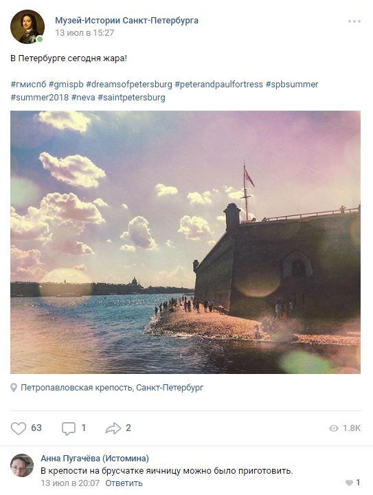Click the museum's Peter the Great avatar
The width and height of the screenshot is (373, 495).
tap(27, 27)
